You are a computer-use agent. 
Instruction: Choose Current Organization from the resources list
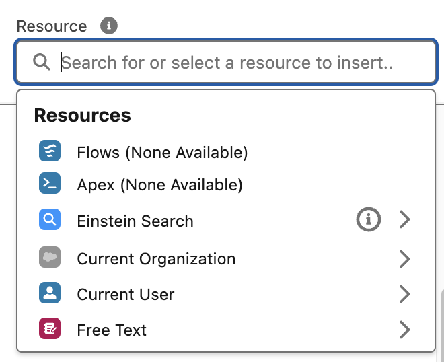[x=156, y=259]
